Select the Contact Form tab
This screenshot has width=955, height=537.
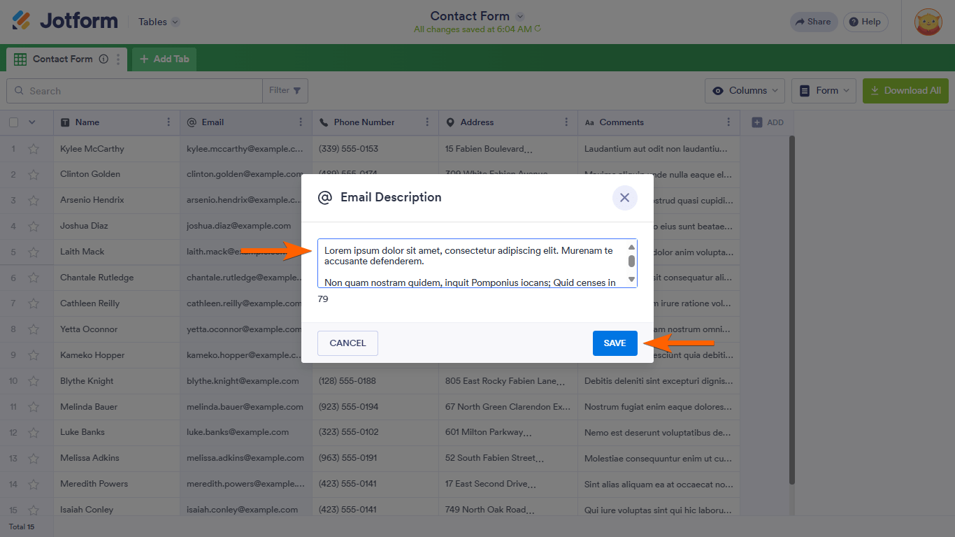point(62,59)
